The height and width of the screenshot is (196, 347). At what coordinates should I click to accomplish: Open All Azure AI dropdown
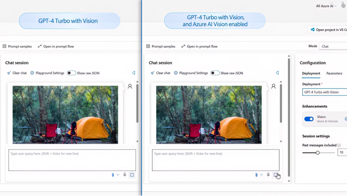[x=326, y=6]
